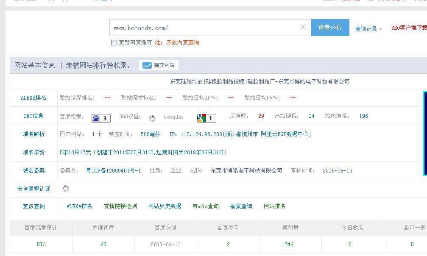Screen dimensions: 427x256
Task: Click the submit website chart icon
Action: 147,65
